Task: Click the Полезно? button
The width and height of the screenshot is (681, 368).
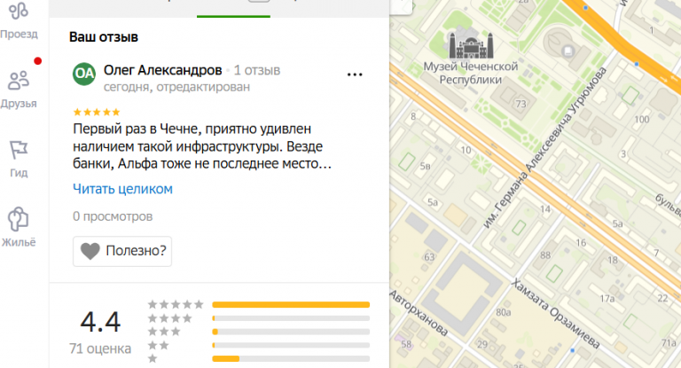Action: point(122,251)
